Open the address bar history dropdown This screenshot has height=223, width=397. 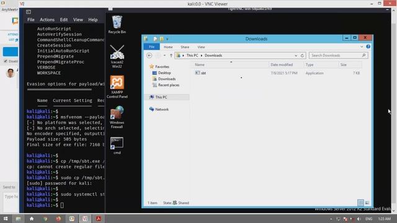pos(296,55)
